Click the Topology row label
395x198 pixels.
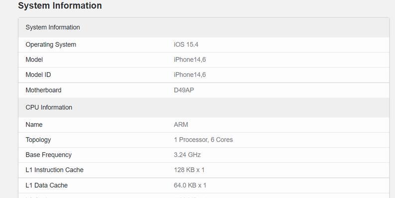tap(38, 140)
